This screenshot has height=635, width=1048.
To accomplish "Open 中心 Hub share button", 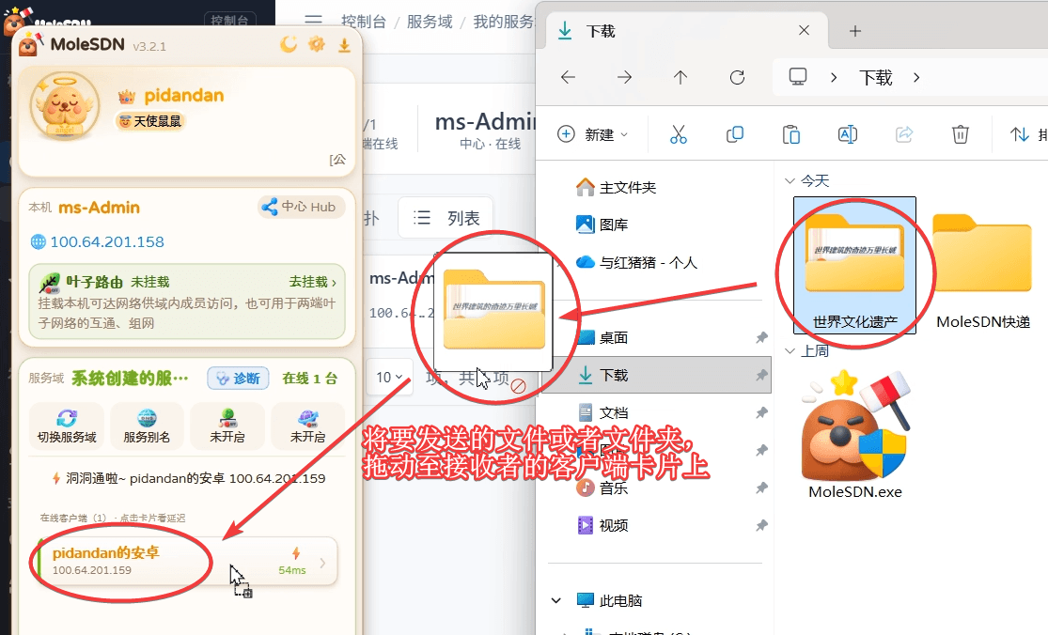I will click(300, 207).
